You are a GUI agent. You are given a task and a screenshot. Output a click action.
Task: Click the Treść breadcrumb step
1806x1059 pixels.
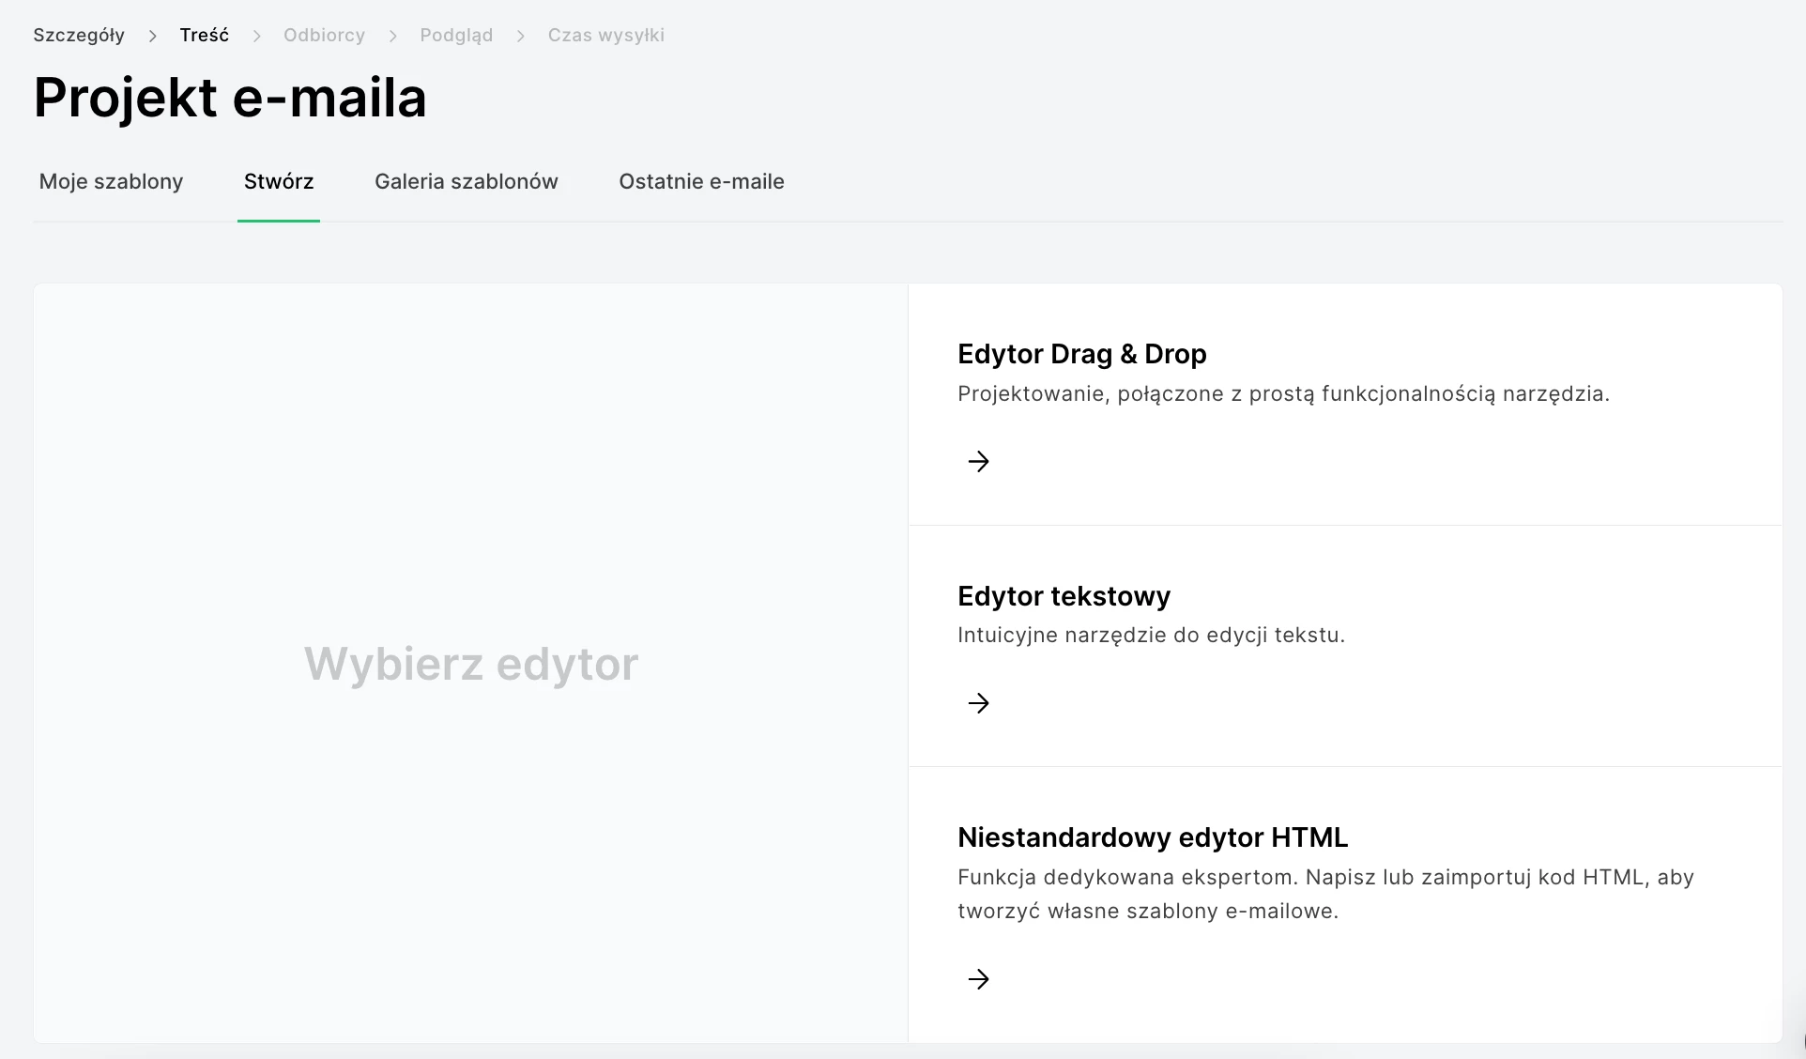[x=204, y=36]
